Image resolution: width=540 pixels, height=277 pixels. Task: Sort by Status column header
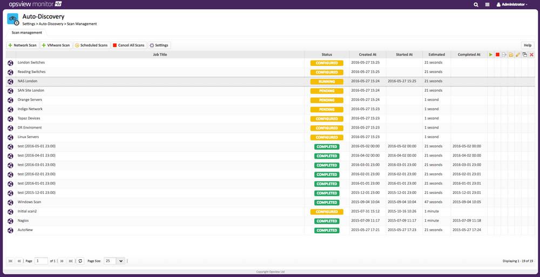click(327, 55)
